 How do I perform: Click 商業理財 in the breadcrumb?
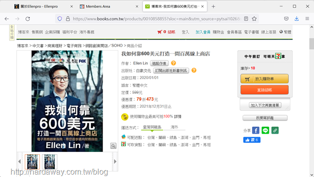pyautogui.click(x=55, y=46)
